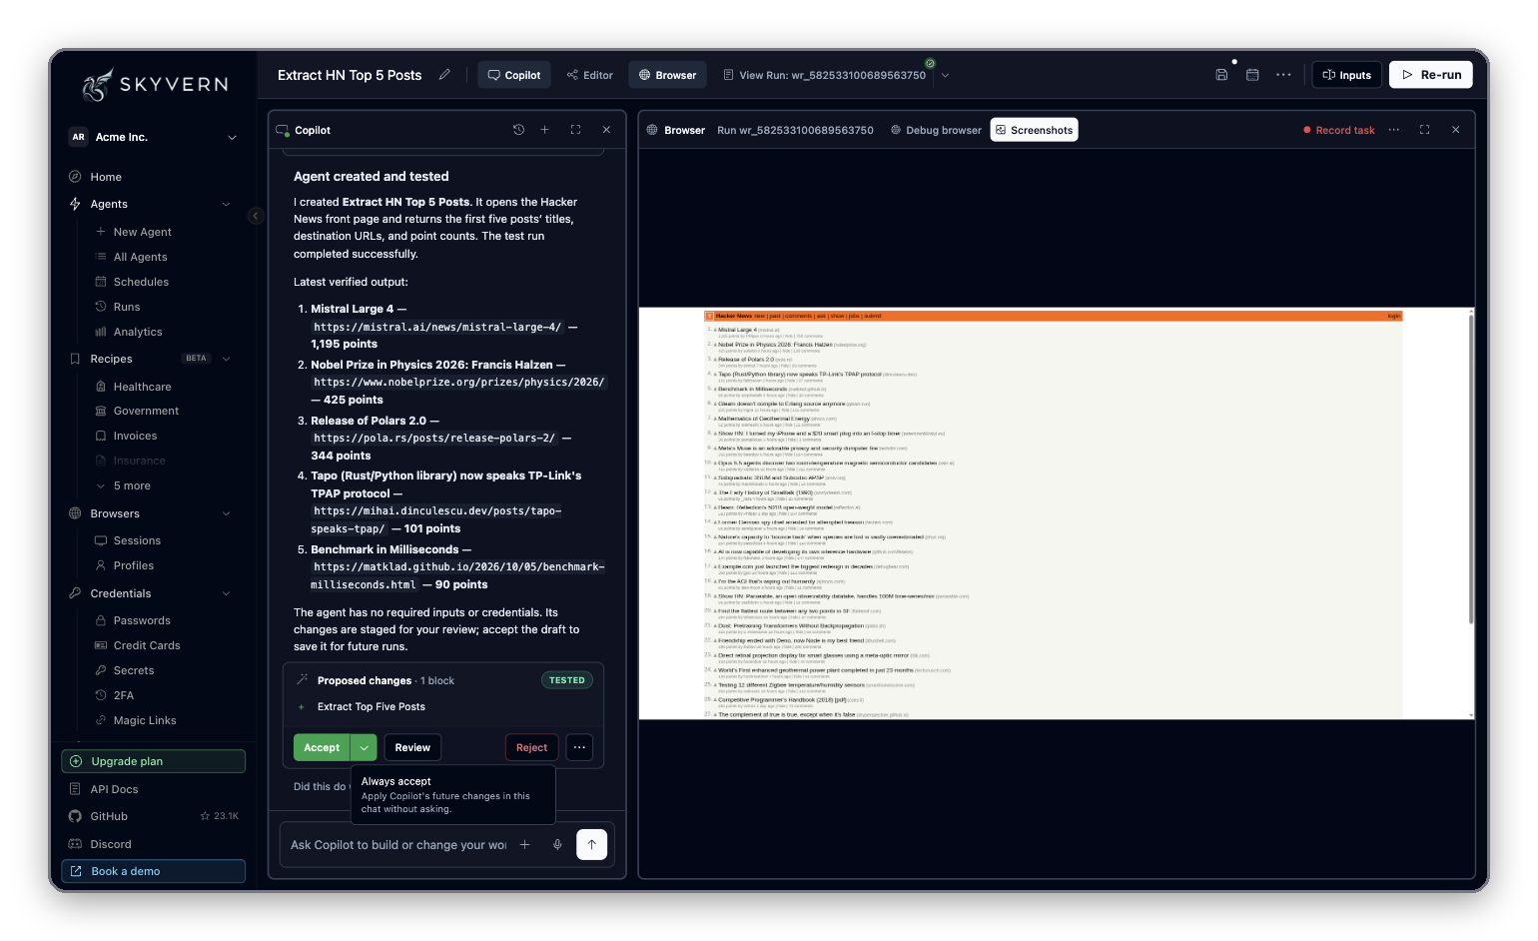The image size is (1538, 941).
Task: Click the Review button
Action: [412, 747]
